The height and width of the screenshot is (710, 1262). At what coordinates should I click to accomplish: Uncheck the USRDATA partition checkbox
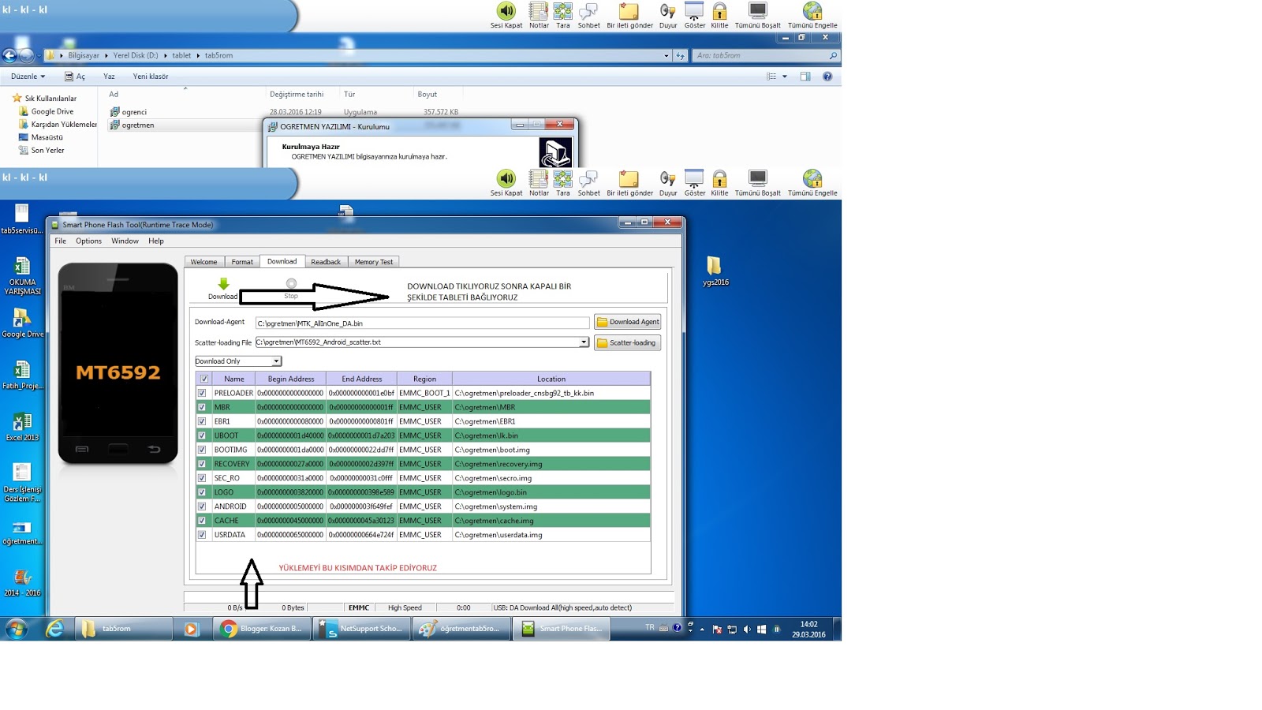[202, 535]
